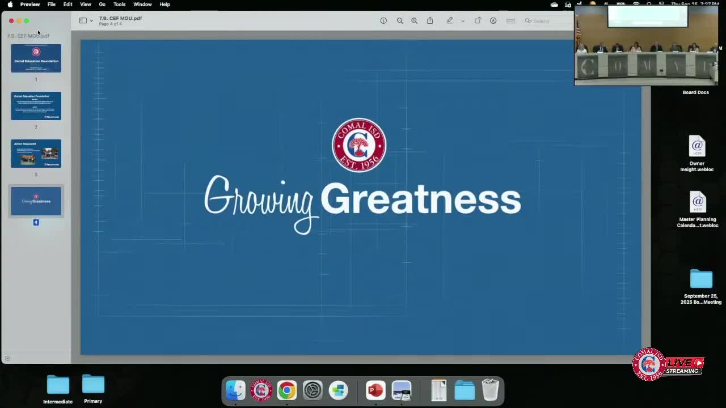
Task: Open System Settings from the Dock
Action: [313, 390]
